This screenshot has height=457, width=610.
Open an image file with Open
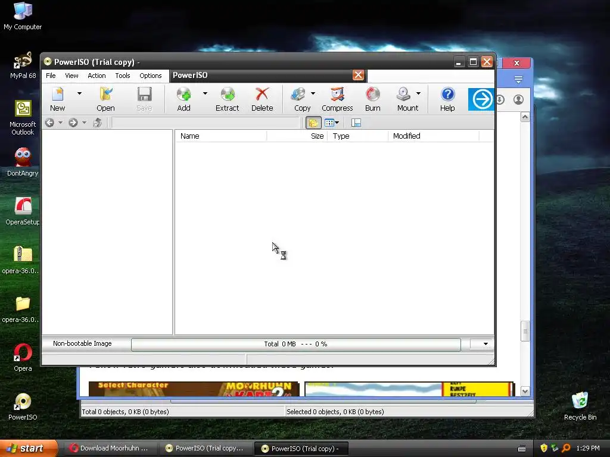coord(105,99)
